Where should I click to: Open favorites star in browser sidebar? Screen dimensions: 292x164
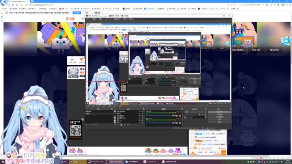[2, 13]
